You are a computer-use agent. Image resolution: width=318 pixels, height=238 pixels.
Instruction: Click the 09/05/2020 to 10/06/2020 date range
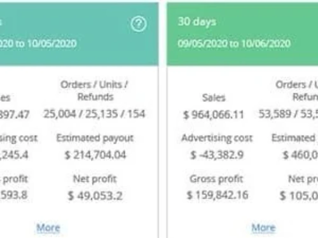234,44
